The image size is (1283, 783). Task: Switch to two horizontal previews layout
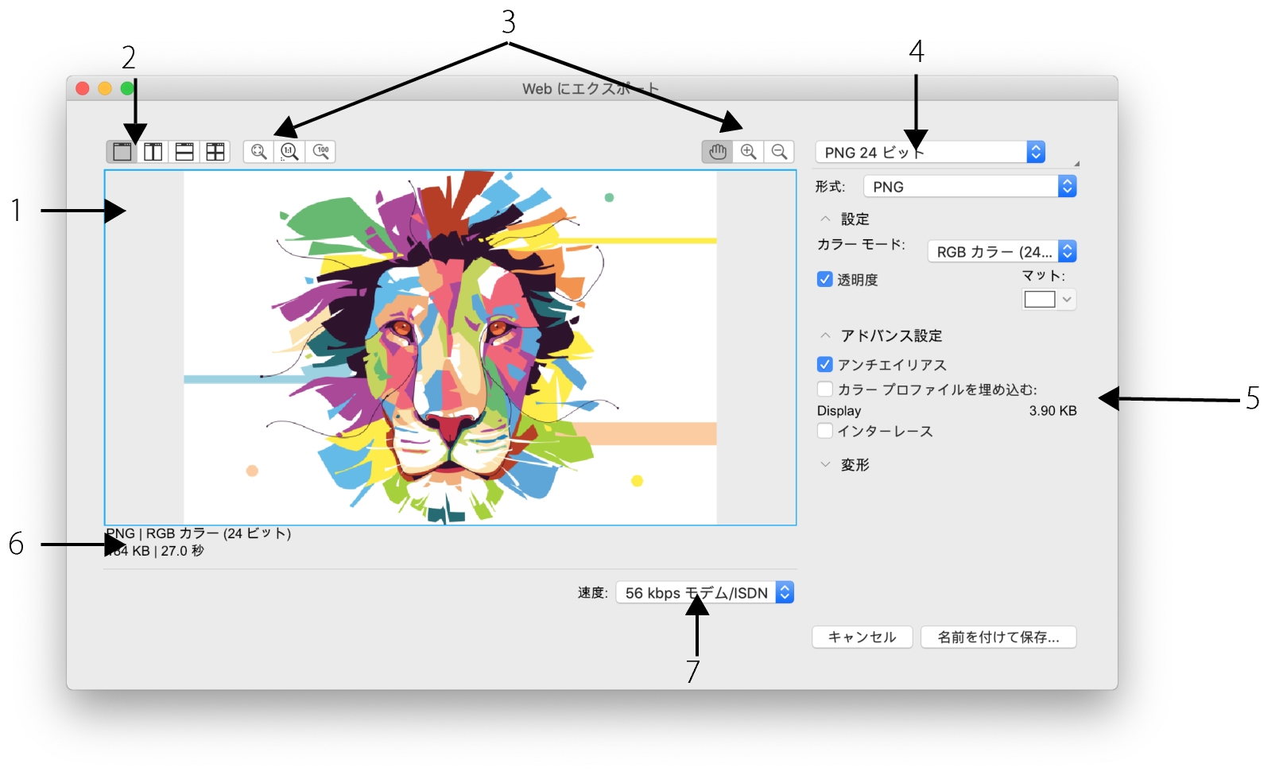[184, 152]
